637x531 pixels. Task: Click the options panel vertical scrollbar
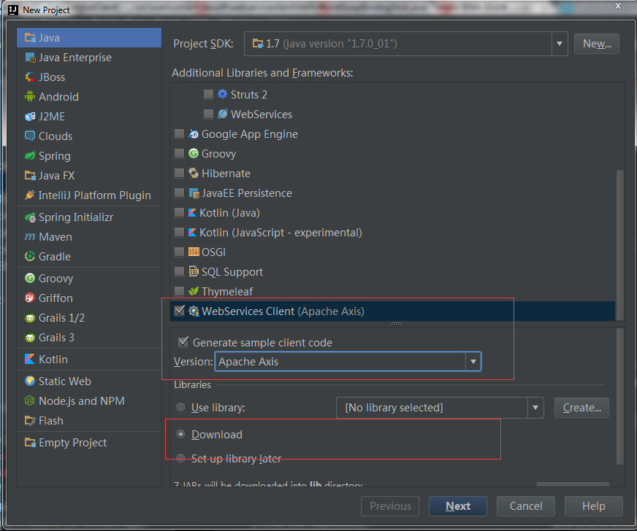620,396
